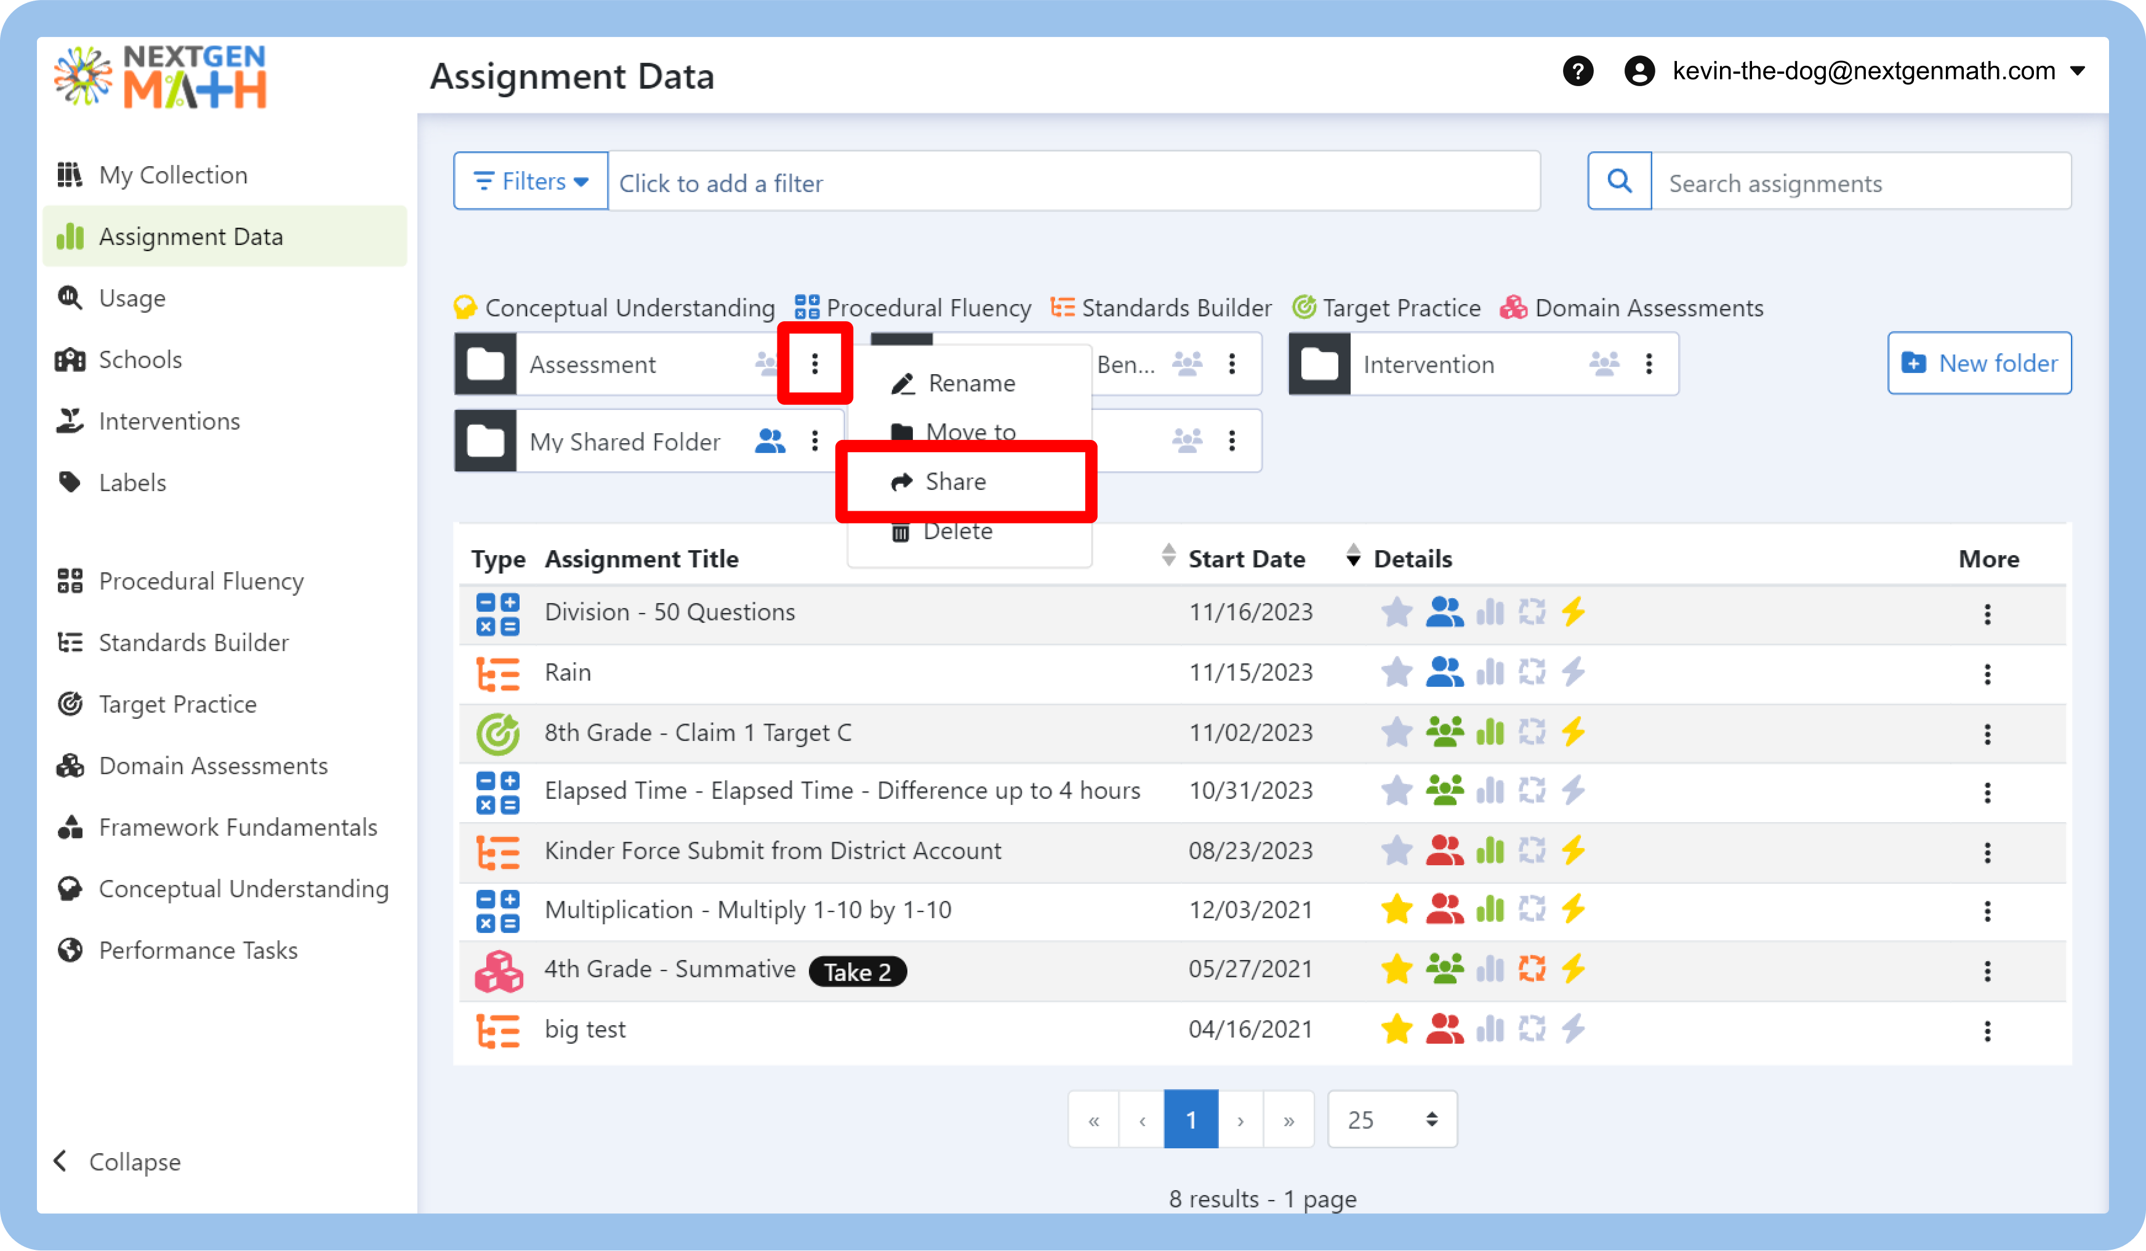Image resolution: width=2146 pixels, height=1251 pixels.
Task: Open Standards Builder in sidebar
Action: [225, 642]
